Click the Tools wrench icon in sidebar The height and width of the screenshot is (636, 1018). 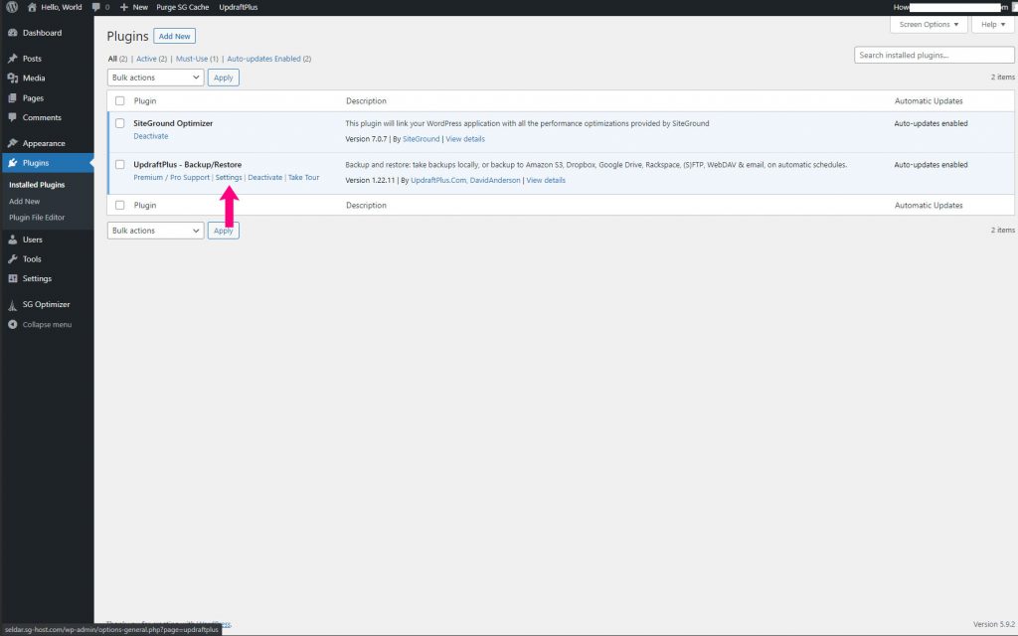(12, 259)
